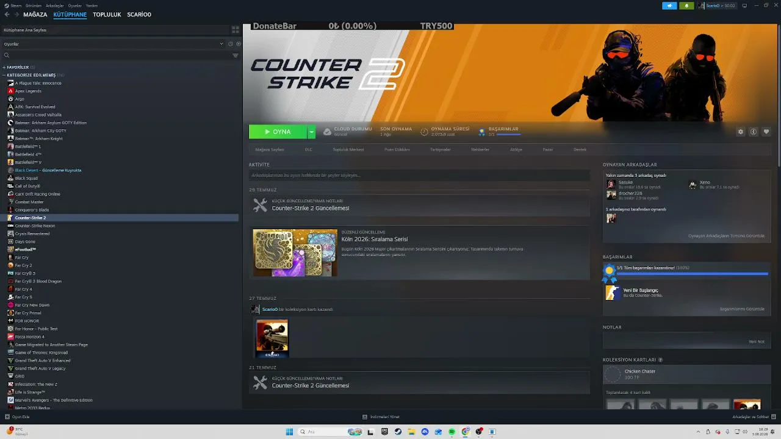Image resolution: width=781 pixels, height=439 pixels.
Task: Add Counter-Strike 2 to favorites with heart
Action: (x=766, y=132)
